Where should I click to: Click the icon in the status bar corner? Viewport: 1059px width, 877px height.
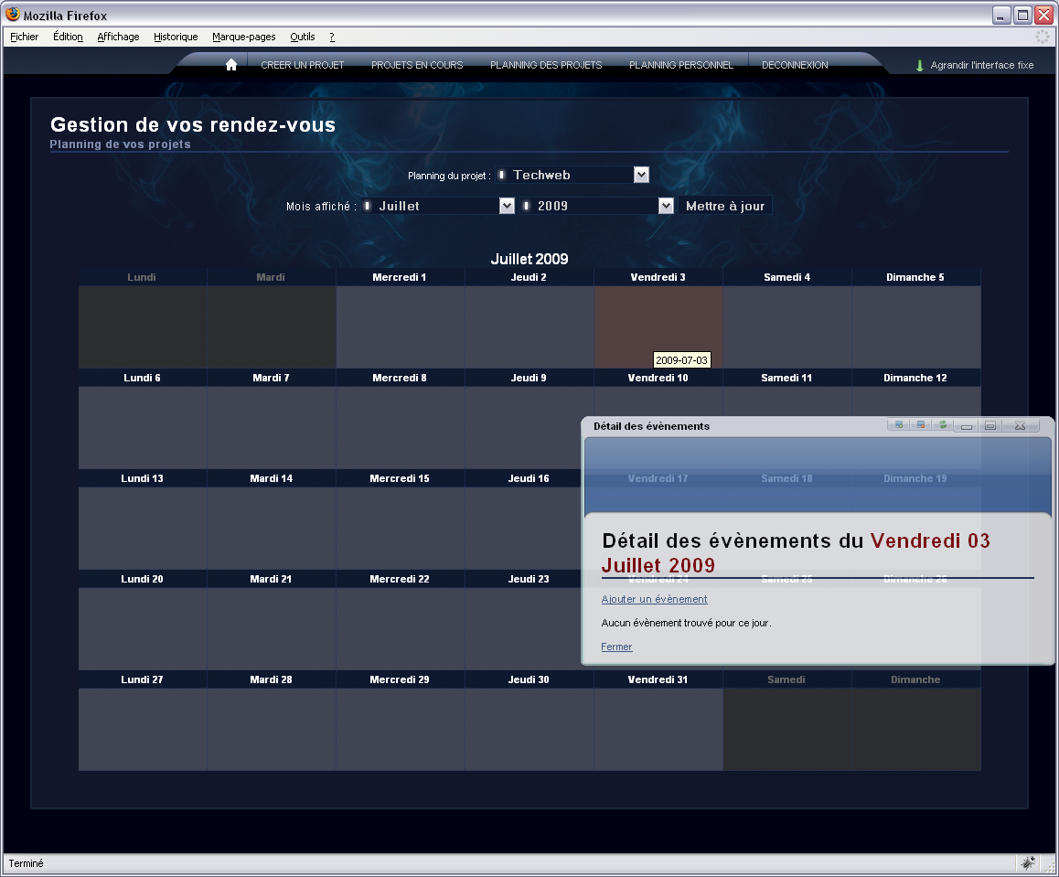[1028, 862]
